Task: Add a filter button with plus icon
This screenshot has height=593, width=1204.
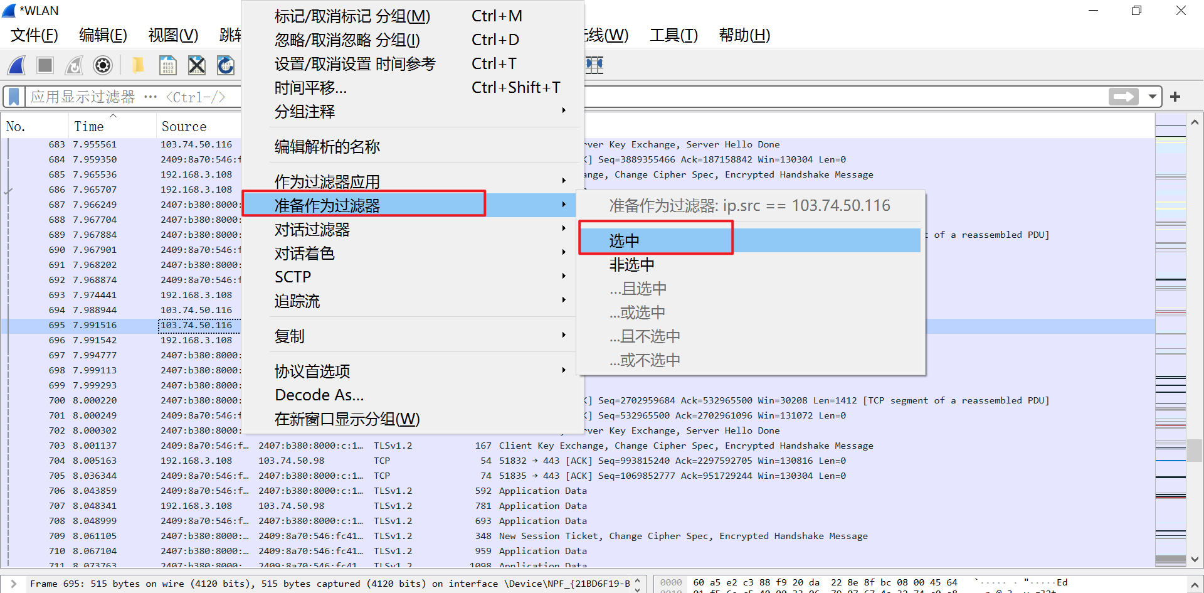Action: coord(1175,97)
